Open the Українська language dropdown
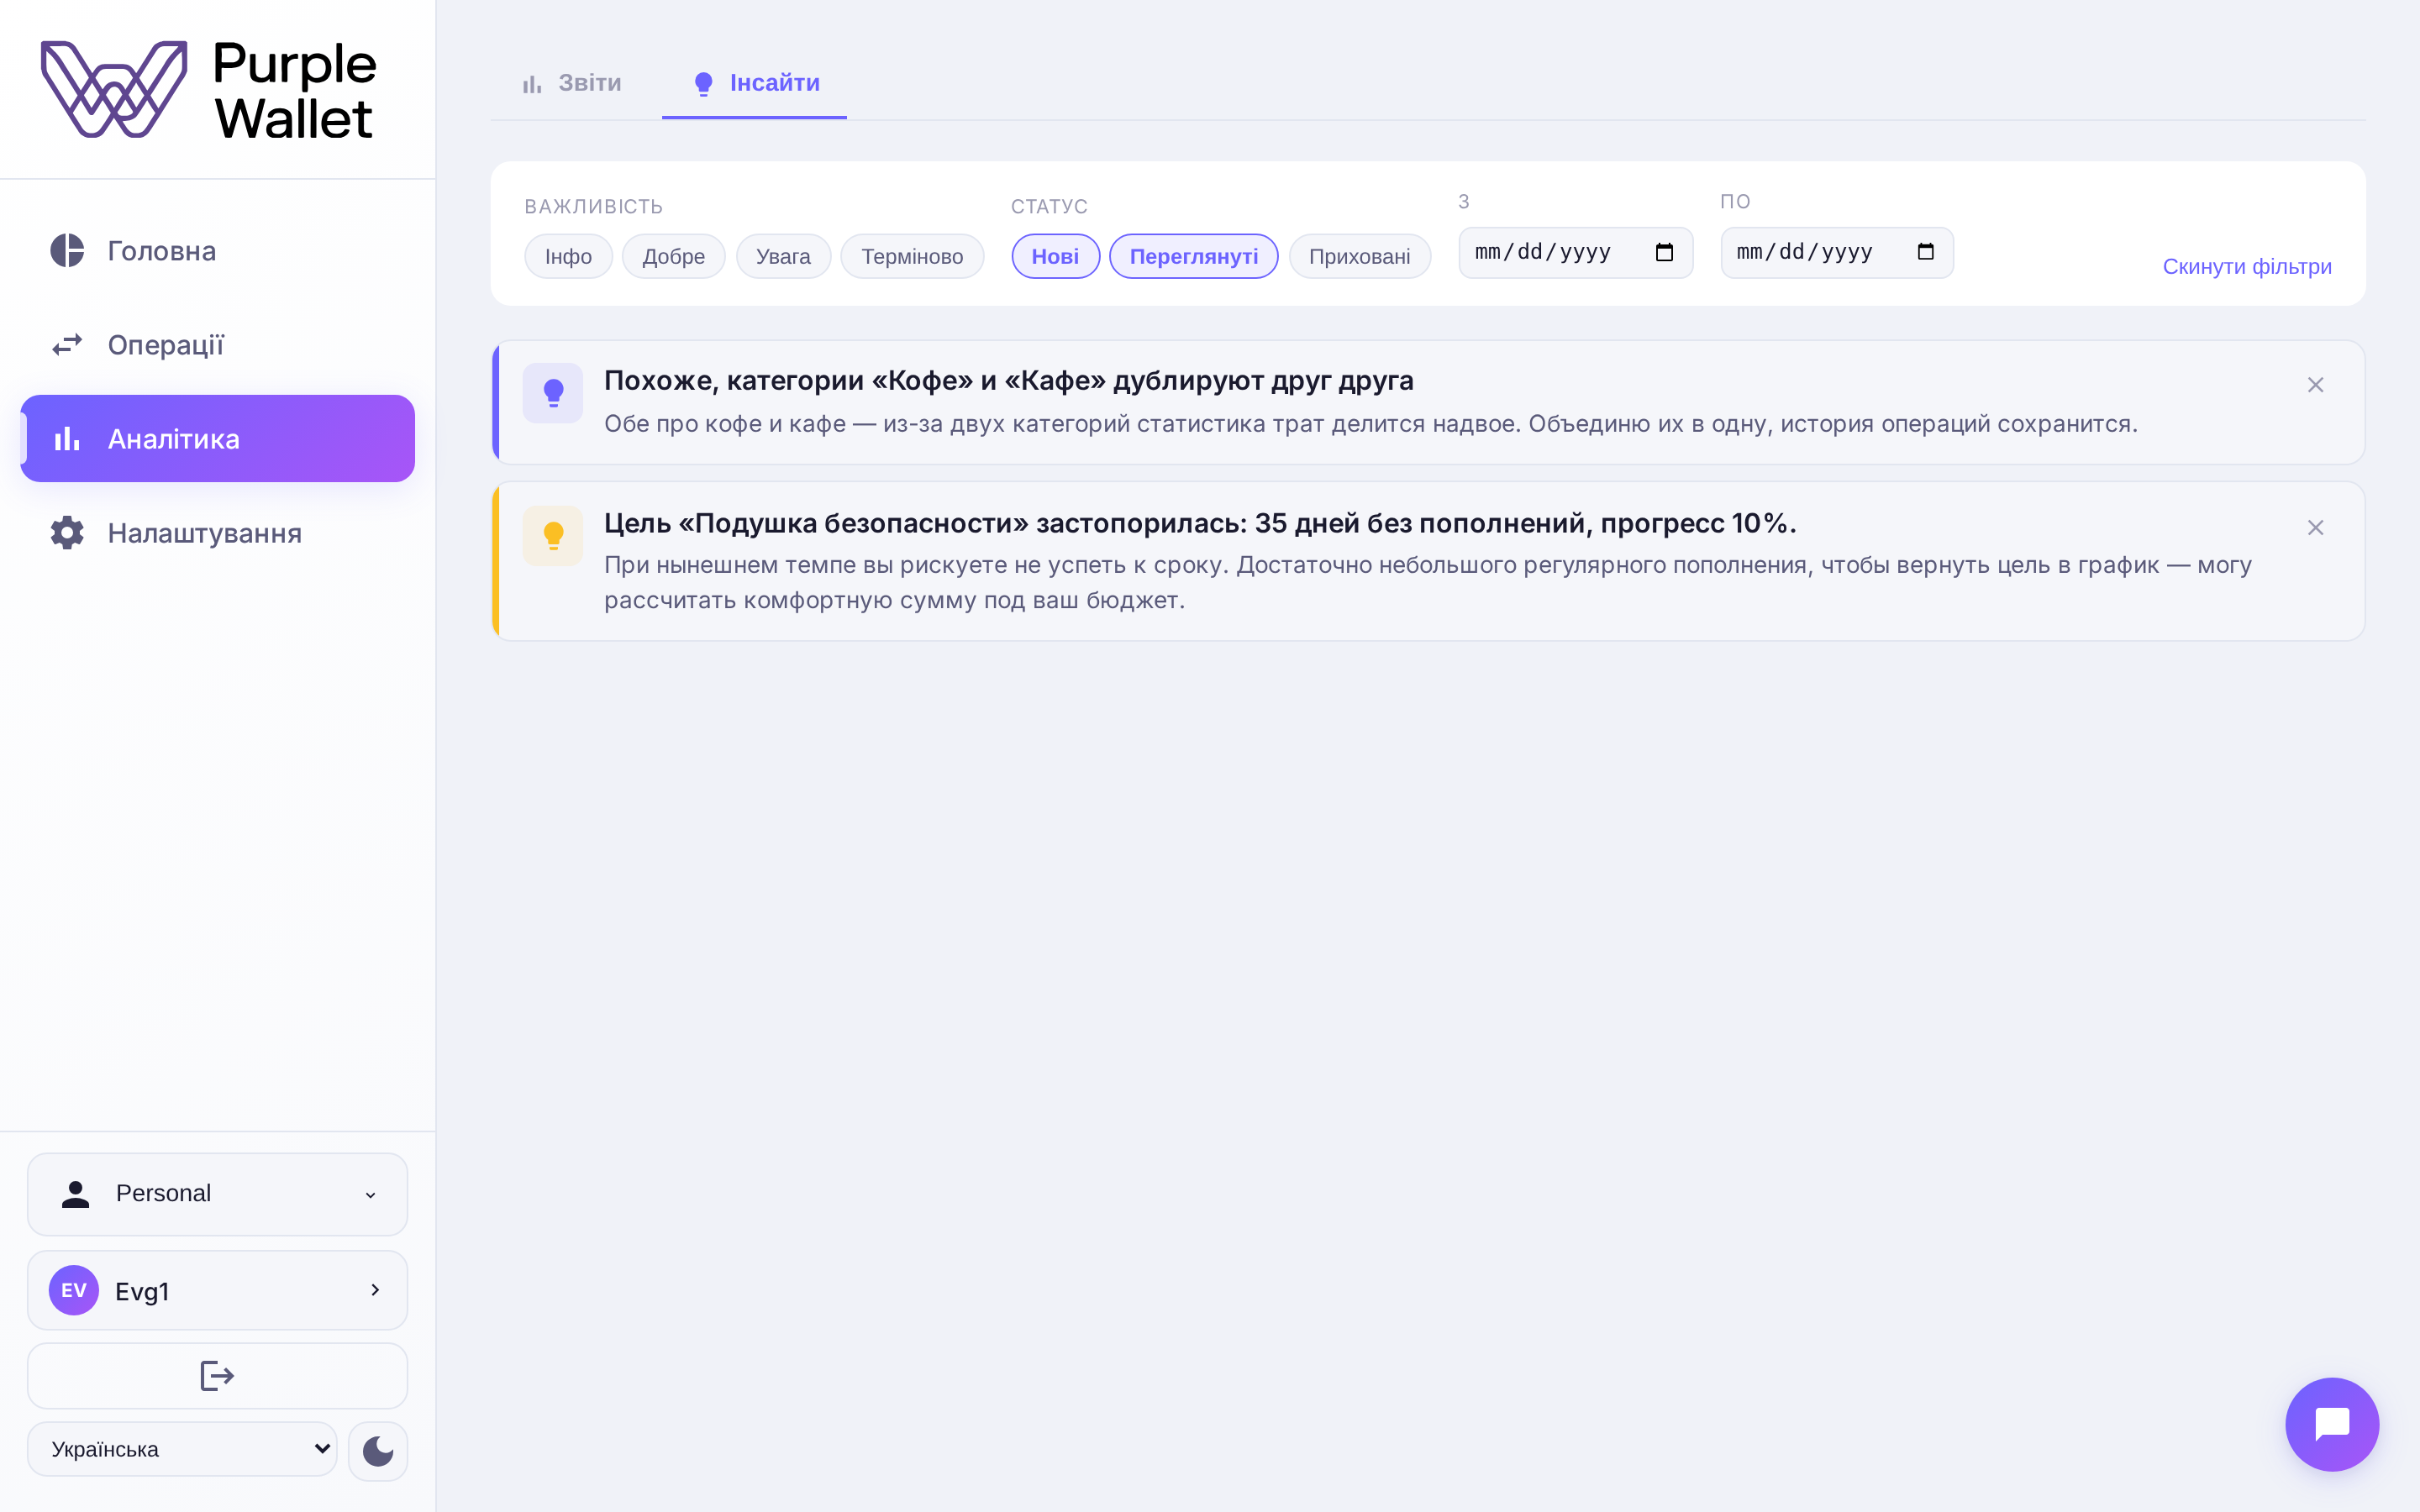The image size is (2420, 1512). [182, 1449]
